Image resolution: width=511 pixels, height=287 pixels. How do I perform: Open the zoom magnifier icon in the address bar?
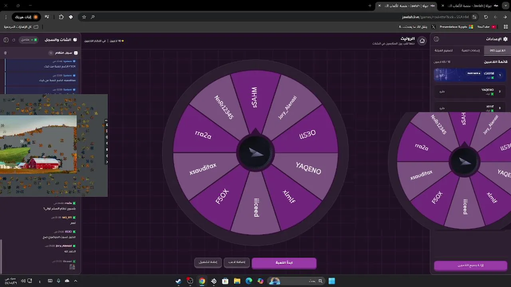coord(93,17)
